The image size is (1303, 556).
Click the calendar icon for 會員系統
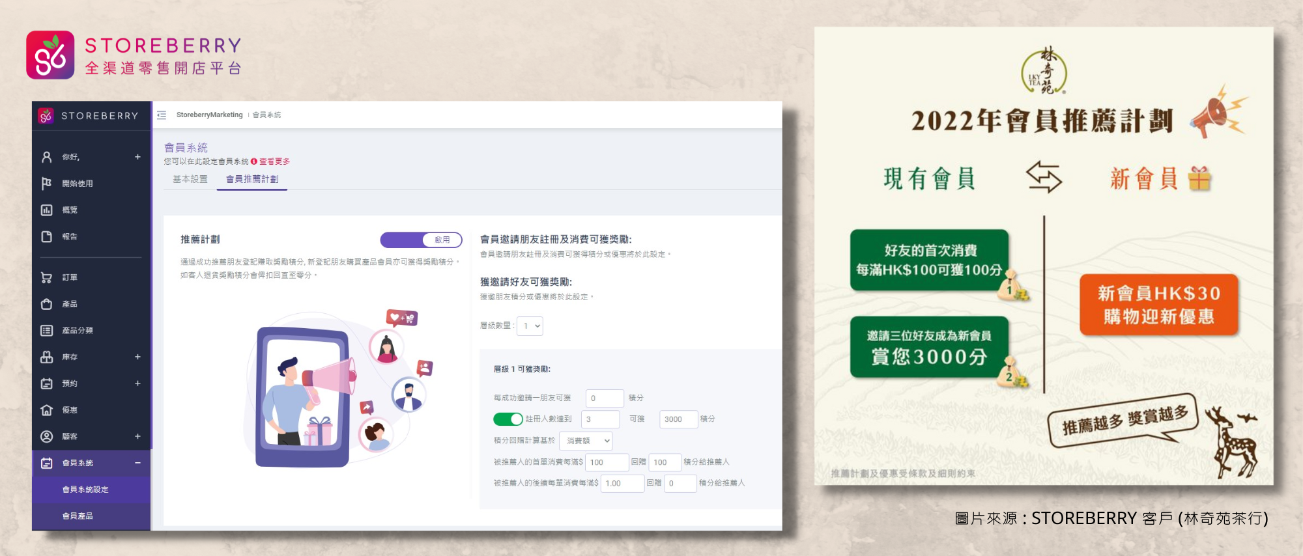[x=46, y=463]
